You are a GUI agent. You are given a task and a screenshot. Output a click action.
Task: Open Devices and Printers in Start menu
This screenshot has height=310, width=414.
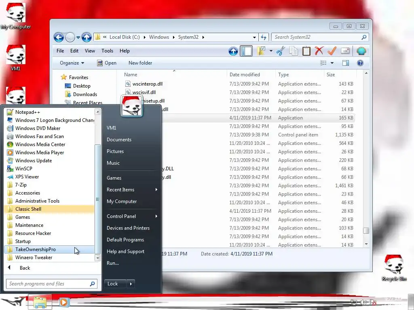(128, 228)
